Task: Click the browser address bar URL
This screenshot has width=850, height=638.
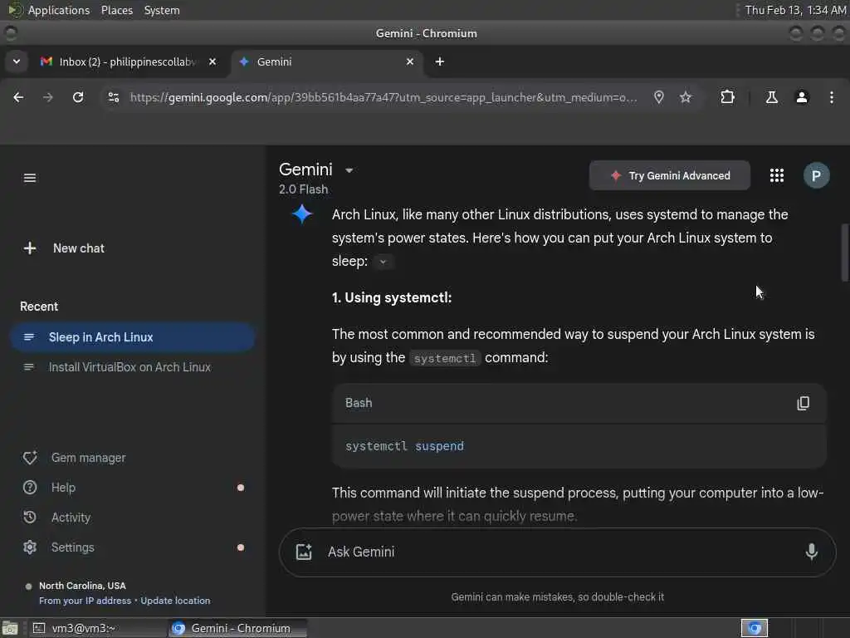Action: point(383,97)
